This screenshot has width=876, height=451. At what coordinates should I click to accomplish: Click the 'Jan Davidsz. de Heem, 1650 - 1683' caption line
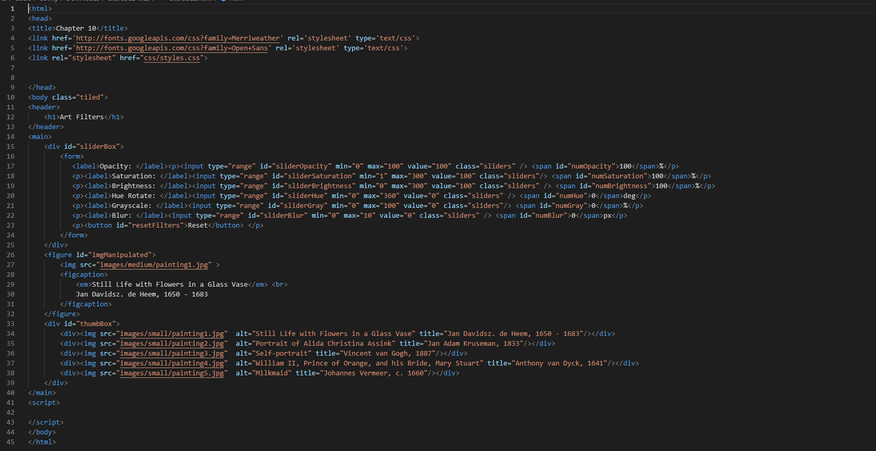click(142, 294)
